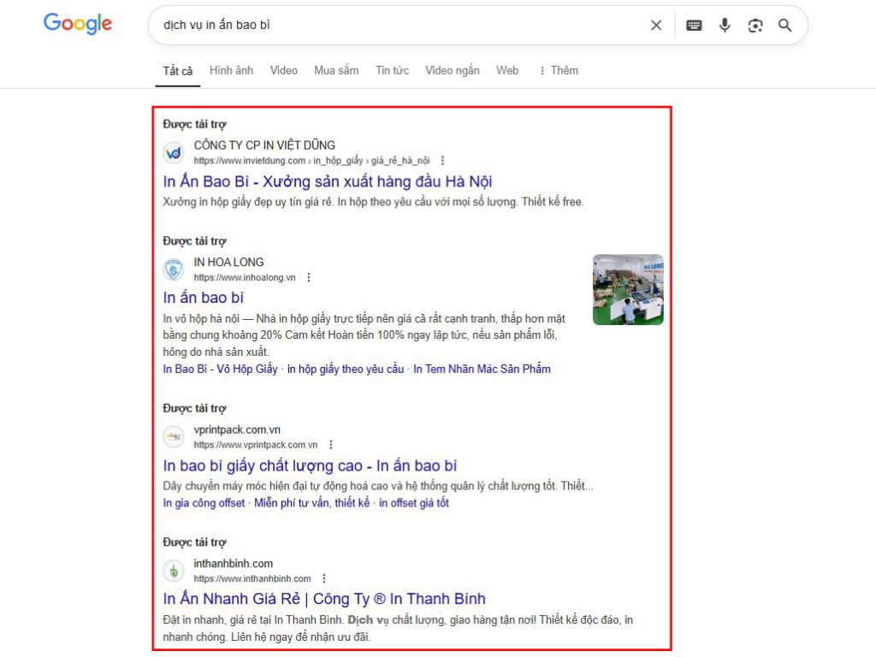
Task: Open the In ấn bao bì headline link
Action: pyautogui.click(x=204, y=298)
